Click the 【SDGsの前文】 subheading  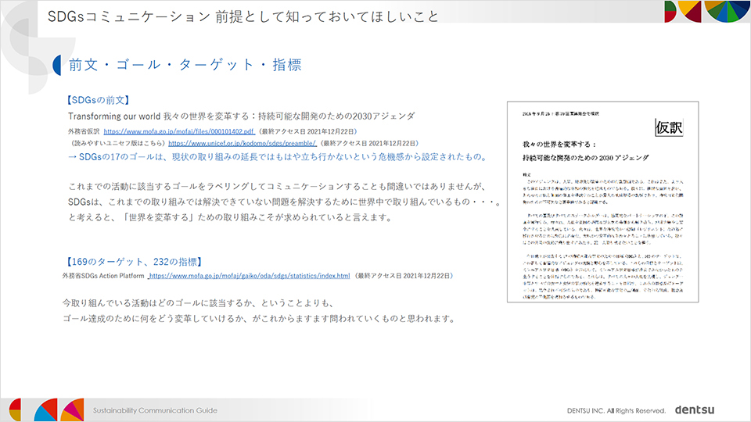coord(98,101)
